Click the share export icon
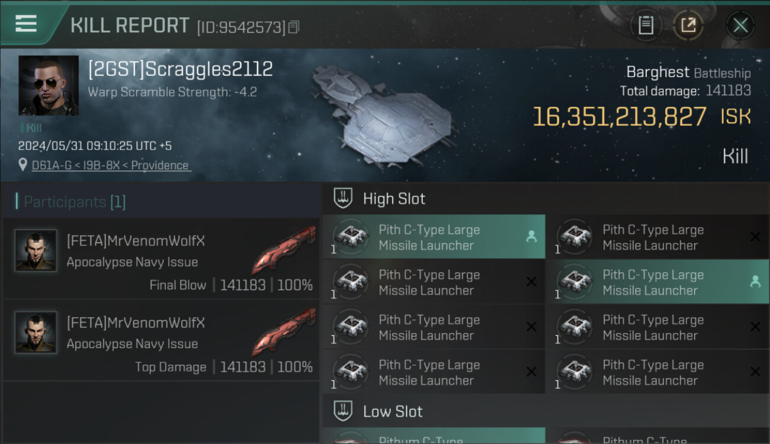 click(688, 25)
